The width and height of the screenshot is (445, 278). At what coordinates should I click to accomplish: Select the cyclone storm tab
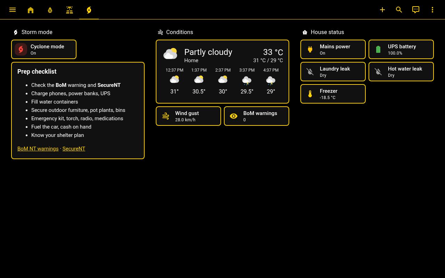coord(89,10)
